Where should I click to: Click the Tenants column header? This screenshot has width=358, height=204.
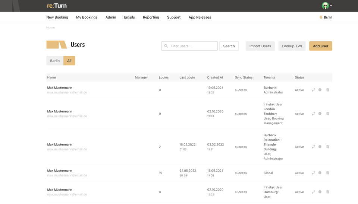[x=269, y=77]
